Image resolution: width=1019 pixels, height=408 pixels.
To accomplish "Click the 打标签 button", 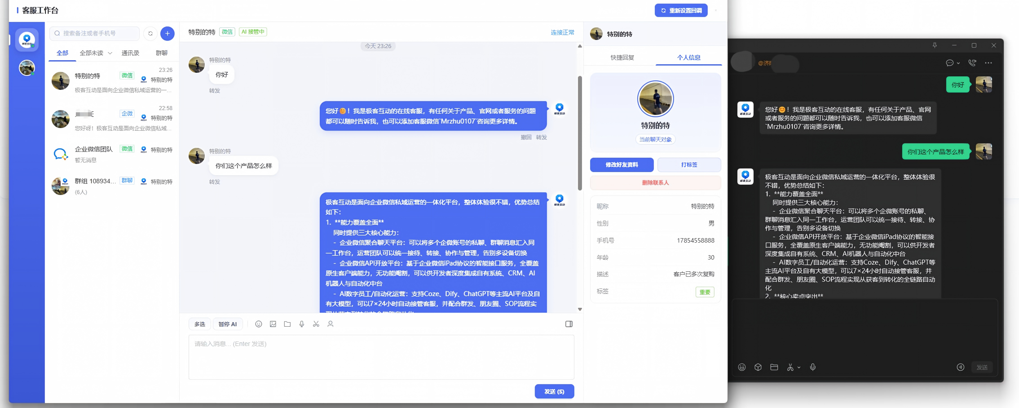I will click(x=689, y=165).
